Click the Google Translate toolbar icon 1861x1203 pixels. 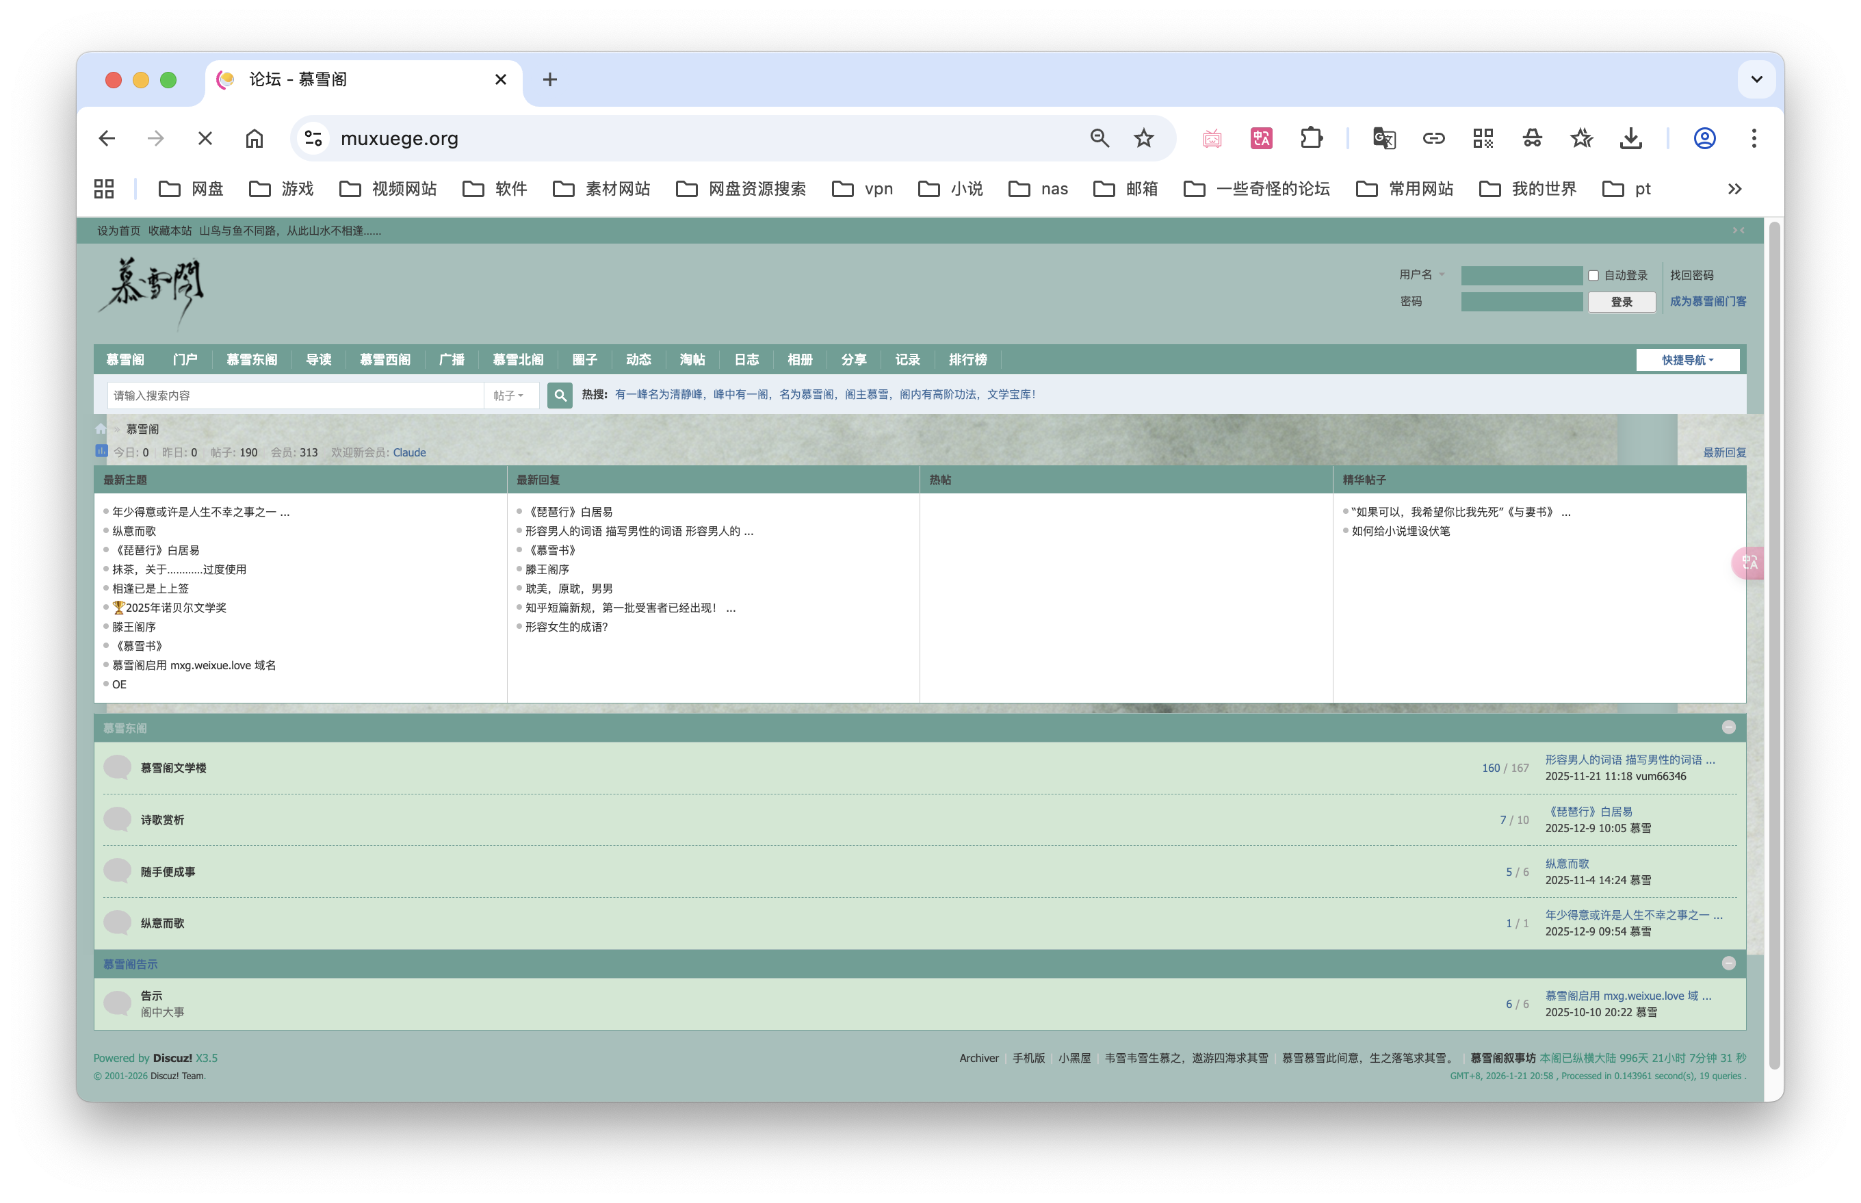coord(1384,138)
